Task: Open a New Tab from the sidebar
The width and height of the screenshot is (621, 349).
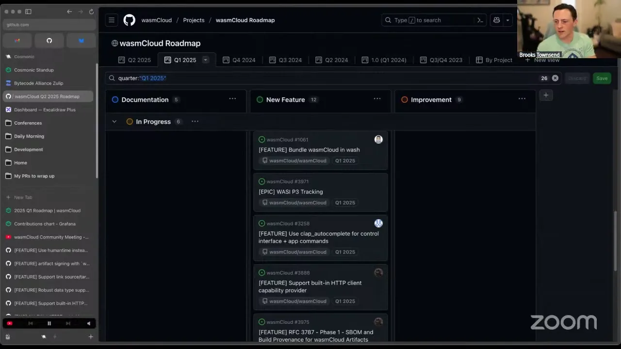Action: pyautogui.click(x=48, y=197)
